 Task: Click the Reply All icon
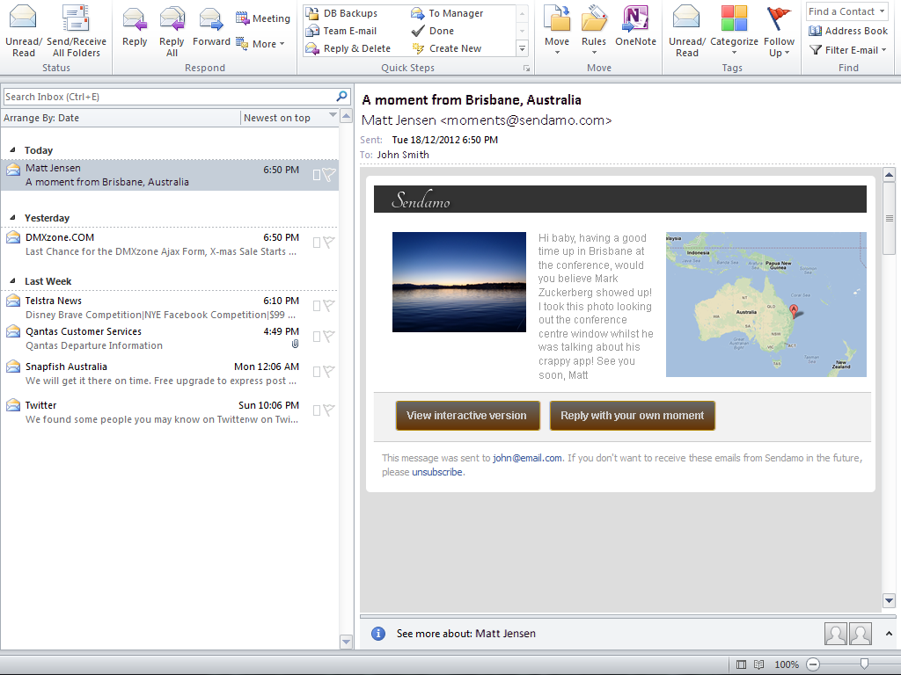click(172, 19)
